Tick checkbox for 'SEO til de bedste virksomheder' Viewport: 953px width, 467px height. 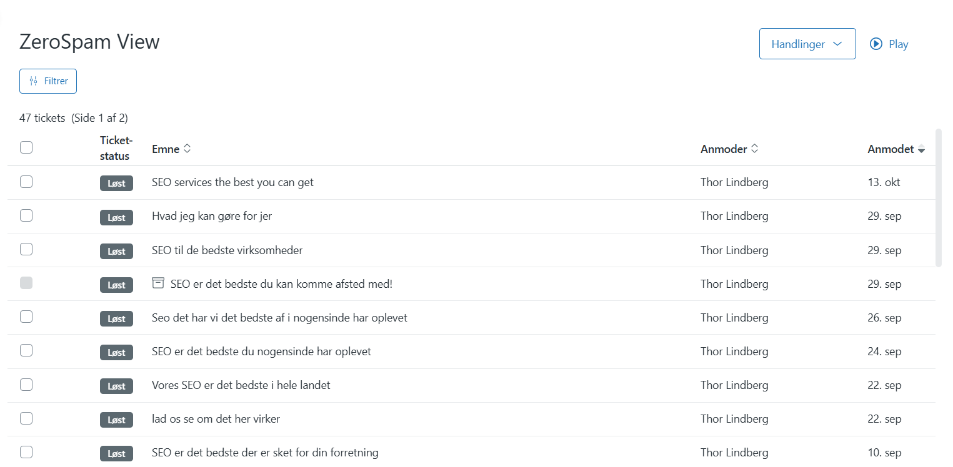click(26, 249)
